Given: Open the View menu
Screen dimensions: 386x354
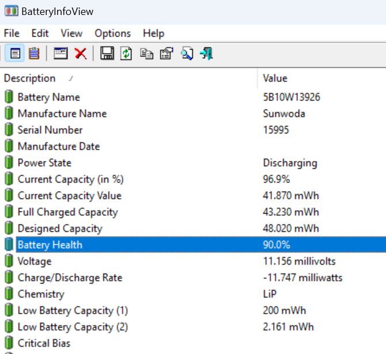Looking at the screenshot, I should pyautogui.click(x=71, y=33).
